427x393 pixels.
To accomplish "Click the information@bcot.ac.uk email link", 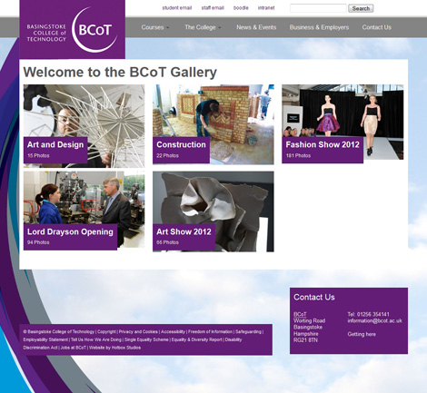I will (374, 320).
